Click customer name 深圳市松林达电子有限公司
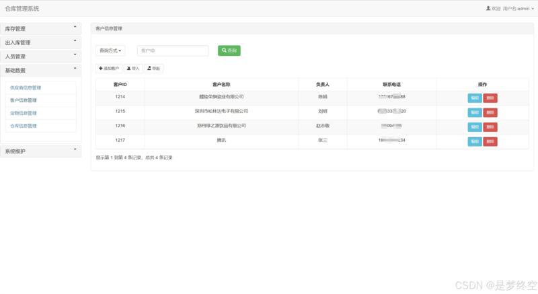This screenshot has width=538, height=294. point(221,111)
